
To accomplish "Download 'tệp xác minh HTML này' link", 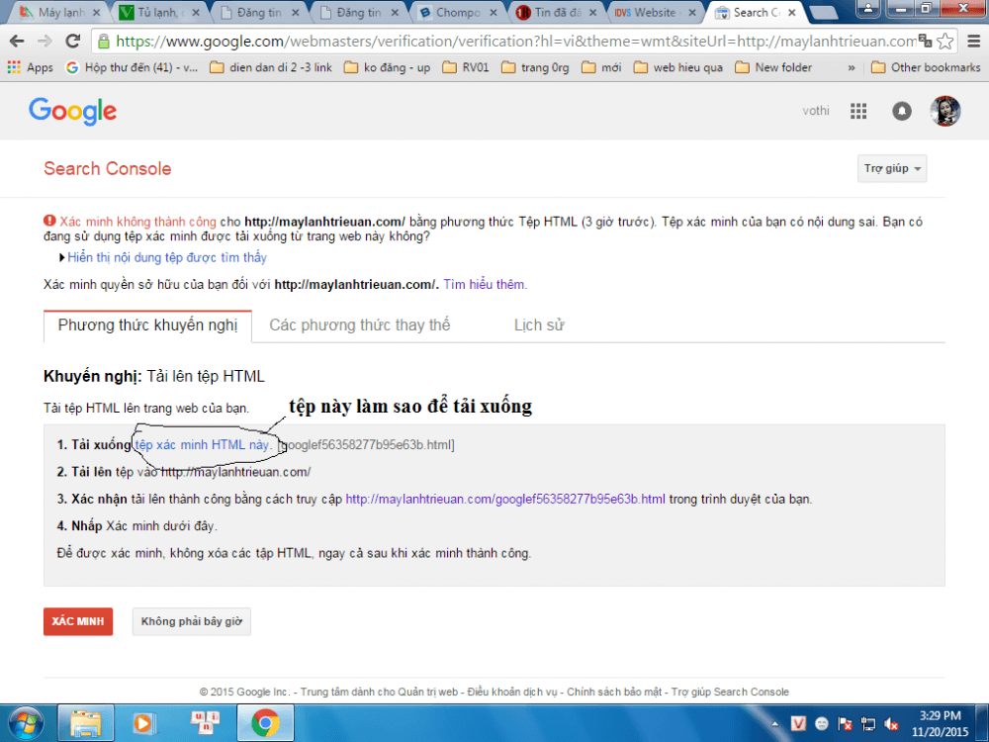I will point(203,445).
